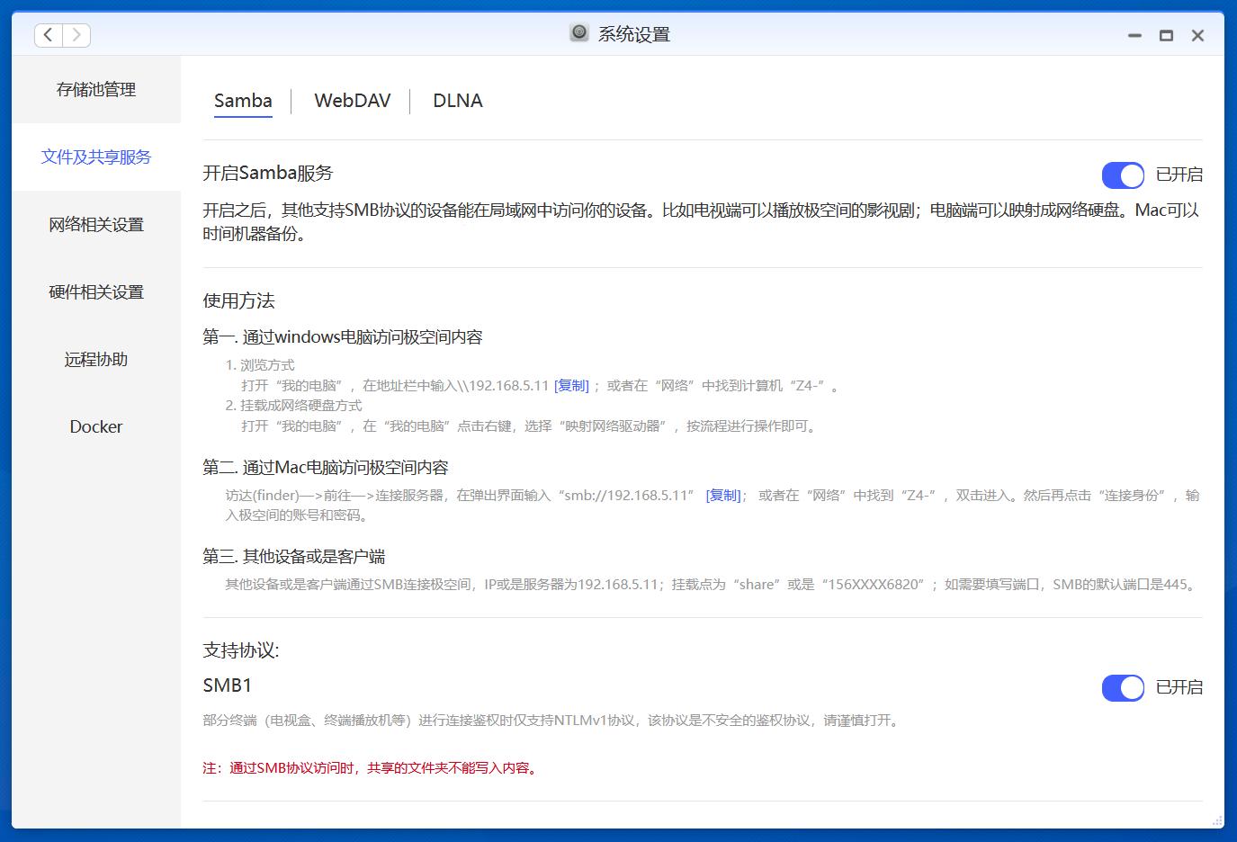The width and height of the screenshot is (1237, 842).
Task: Select 文件及共享服务 in the sidebar
Action: pyautogui.click(x=95, y=157)
